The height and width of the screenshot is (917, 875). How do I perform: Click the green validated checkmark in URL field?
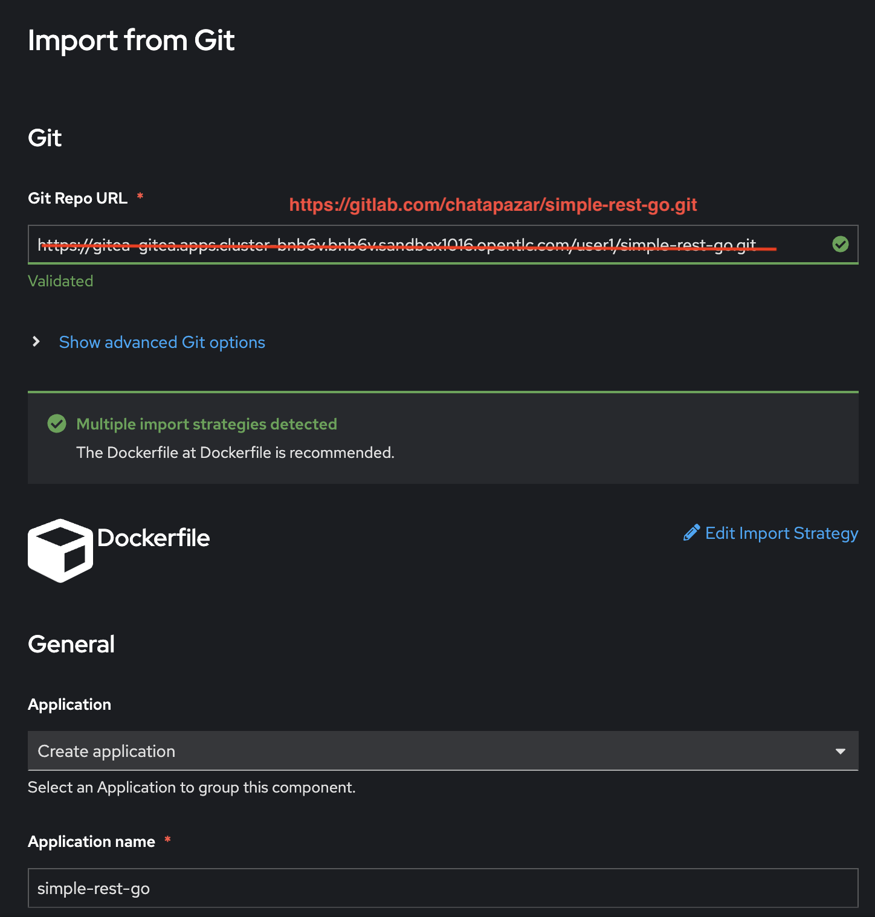pyautogui.click(x=840, y=244)
